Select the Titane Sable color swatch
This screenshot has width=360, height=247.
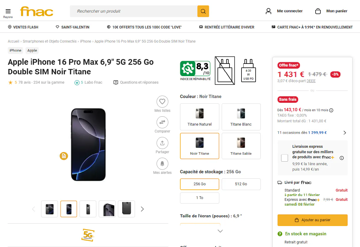[241, 146]
